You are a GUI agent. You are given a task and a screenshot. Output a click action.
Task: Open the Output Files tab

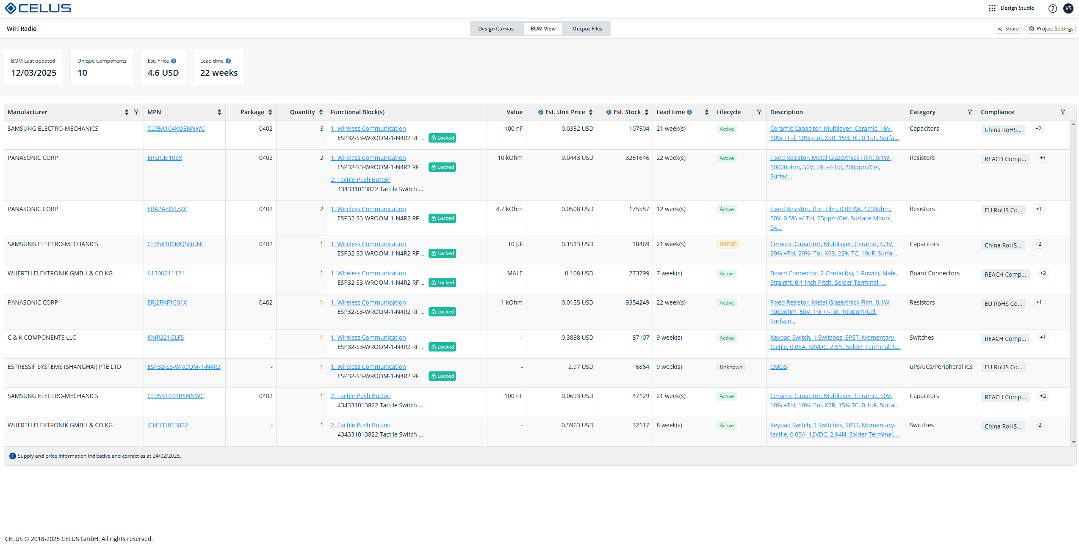tap(587, 29)
